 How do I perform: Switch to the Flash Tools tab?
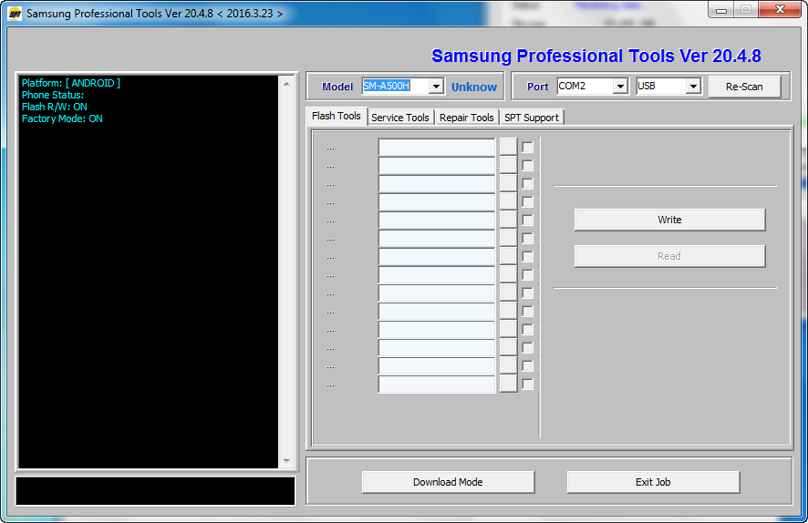pos(337,117)
